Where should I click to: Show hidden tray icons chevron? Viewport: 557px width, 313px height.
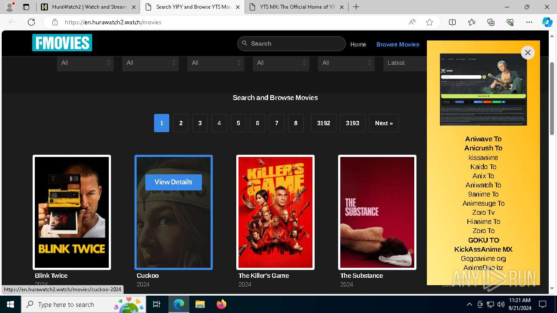469,304
